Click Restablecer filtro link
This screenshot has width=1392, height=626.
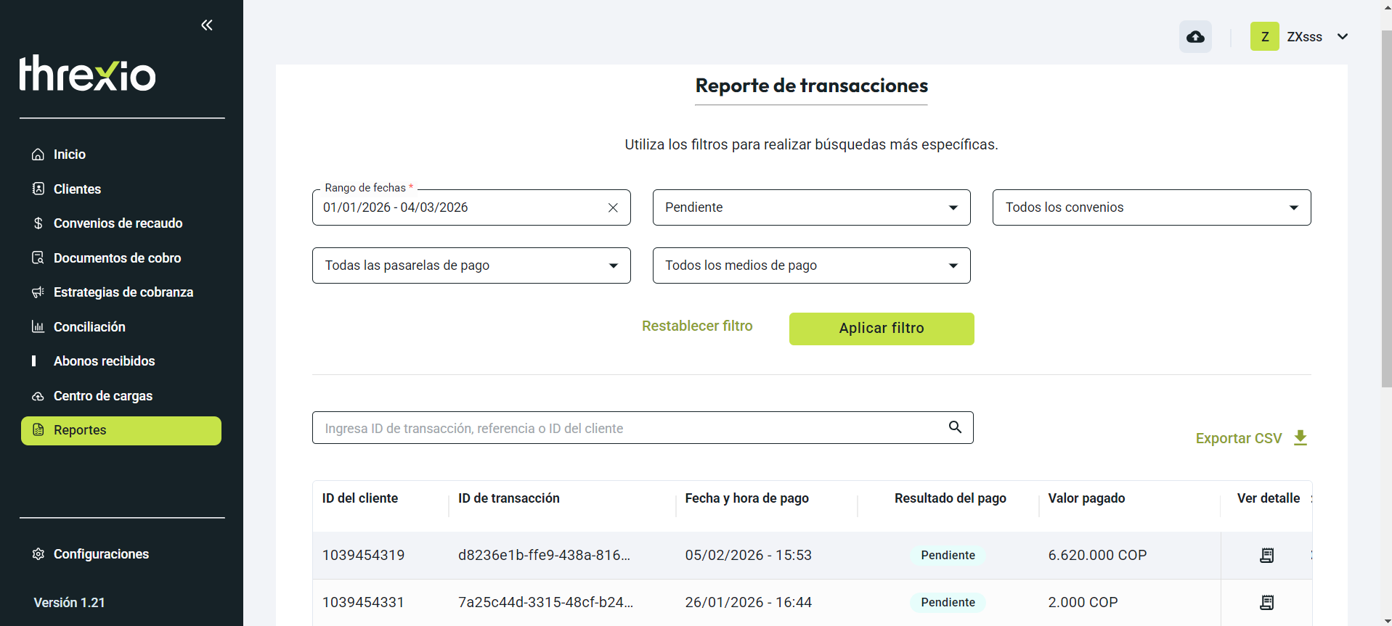click(x=697, y=326)
